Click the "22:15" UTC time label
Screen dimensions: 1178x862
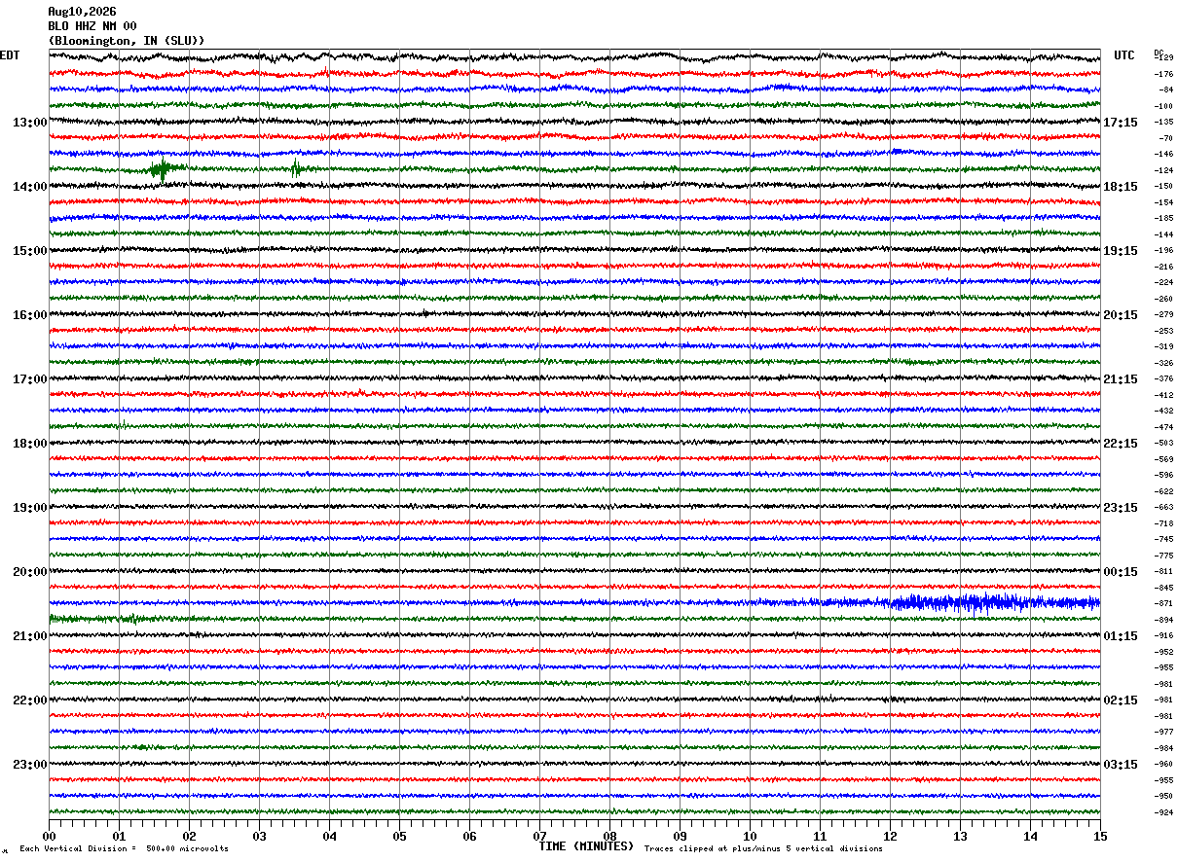1121,444
